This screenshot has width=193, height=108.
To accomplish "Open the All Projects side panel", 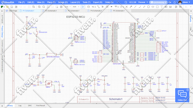I will (x=2, y=19).
